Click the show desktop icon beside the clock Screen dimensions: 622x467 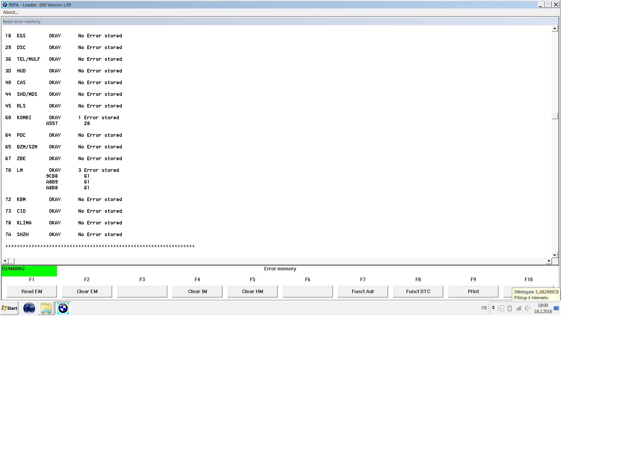[x=557, y=308]
